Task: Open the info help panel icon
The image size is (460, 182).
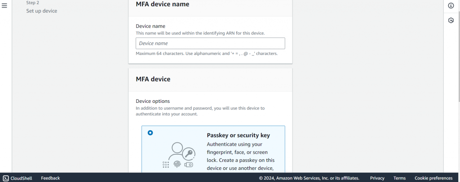Action: click(x=451, y=5)
